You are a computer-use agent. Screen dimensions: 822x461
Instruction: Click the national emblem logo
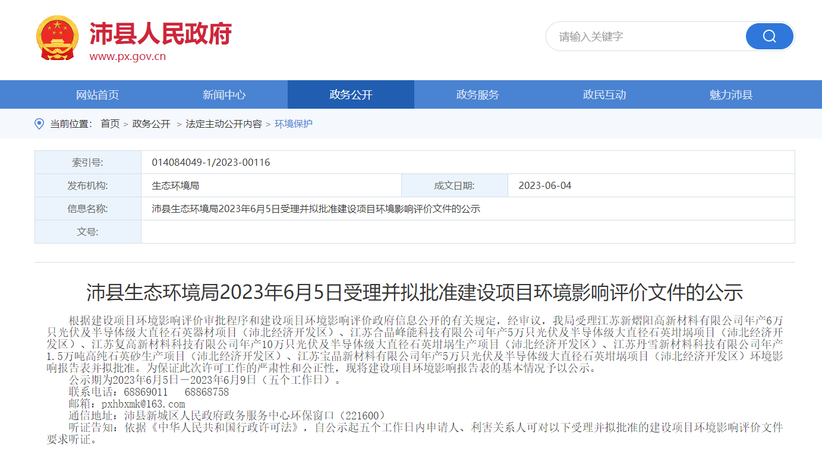coord(57,38)
